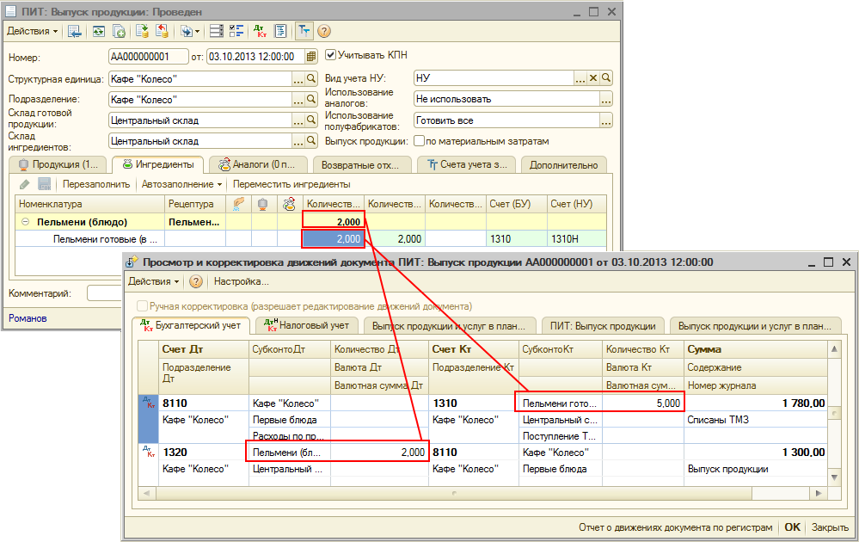Toggle the Учитывать КПН checkbox
859x542 pixels.
click(331, 55)
